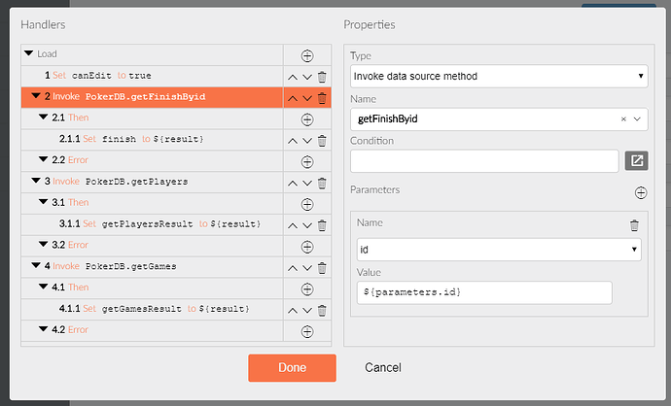Open condition expression editor icon

click(637, 161)
